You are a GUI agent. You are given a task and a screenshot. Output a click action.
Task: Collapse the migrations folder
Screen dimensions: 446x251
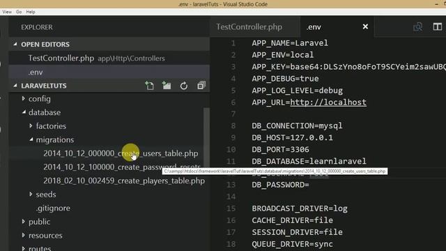(x=55, y=139)
